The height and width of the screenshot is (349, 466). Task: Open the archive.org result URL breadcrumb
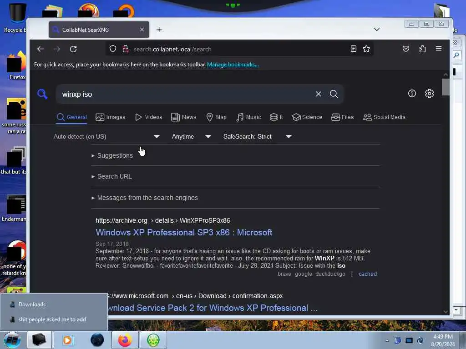click(163, 220)
